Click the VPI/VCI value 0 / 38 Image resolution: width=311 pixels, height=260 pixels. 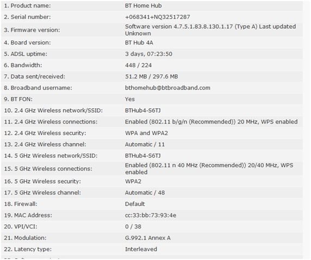coord(133,226)
